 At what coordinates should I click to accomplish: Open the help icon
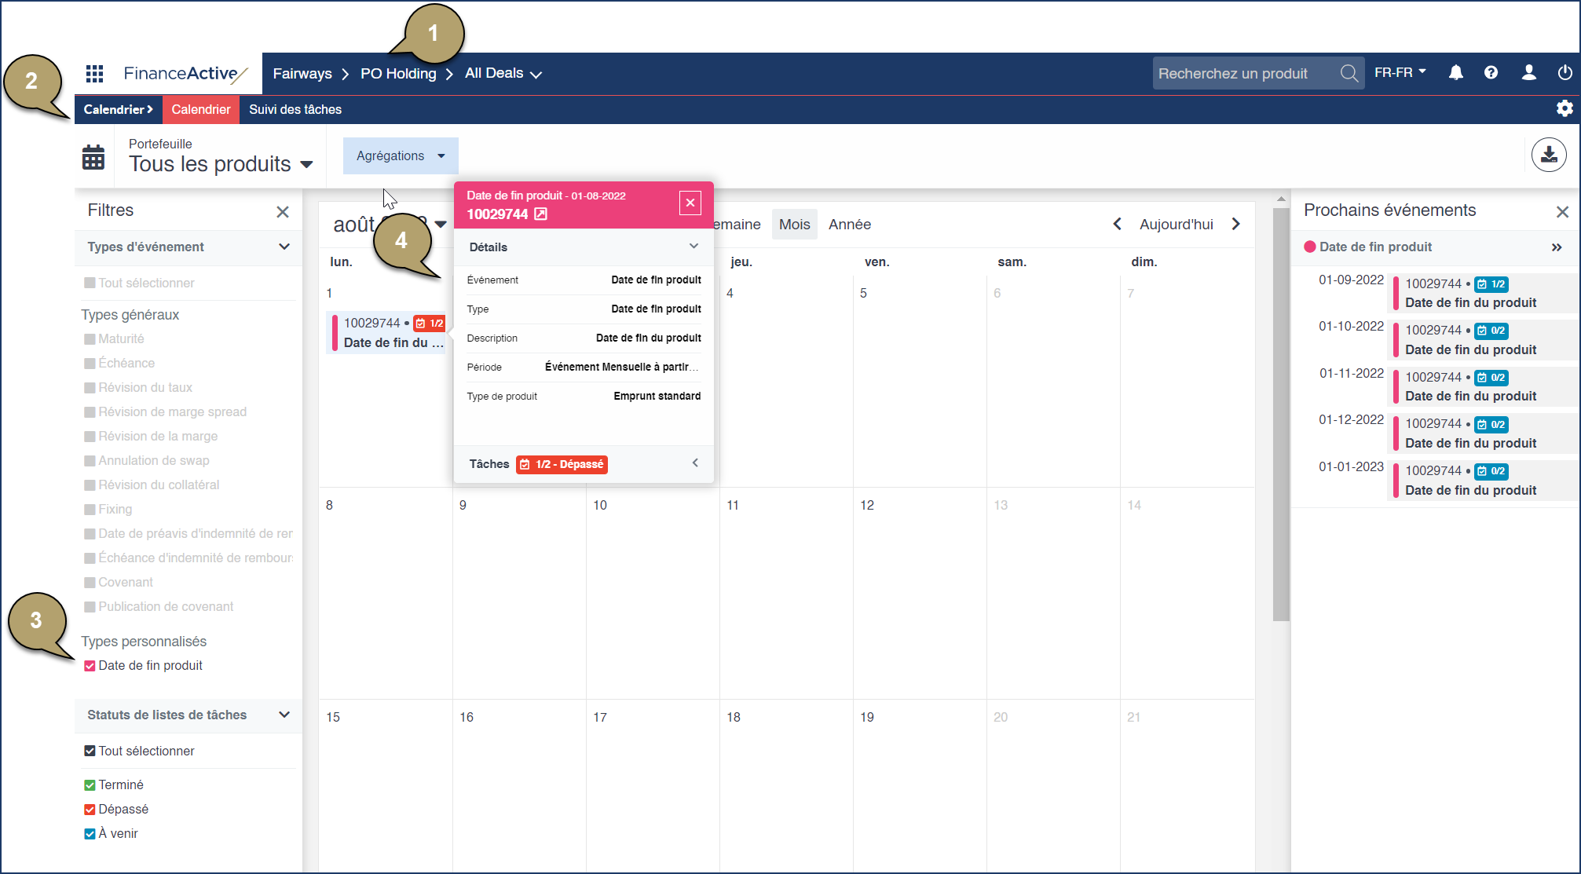(1491, 72)
